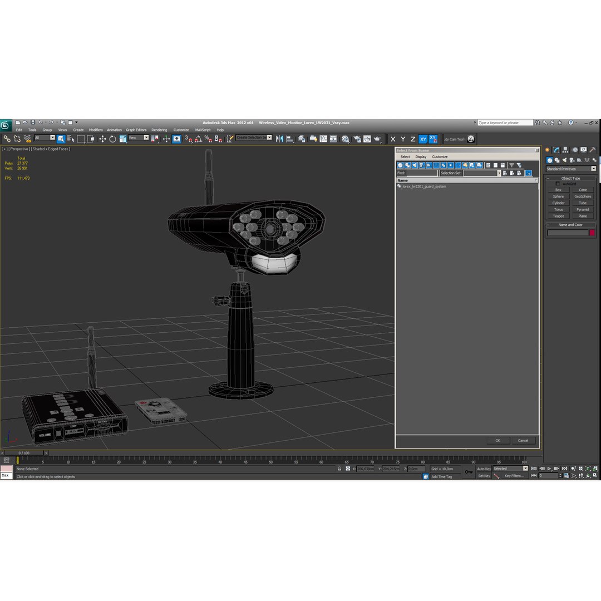
Task: Select the Link tool
Action: pos(7,139)
